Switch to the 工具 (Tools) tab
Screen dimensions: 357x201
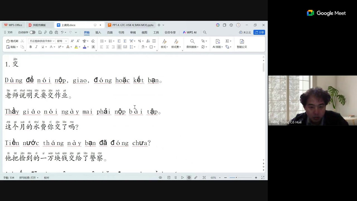(156, 32)
